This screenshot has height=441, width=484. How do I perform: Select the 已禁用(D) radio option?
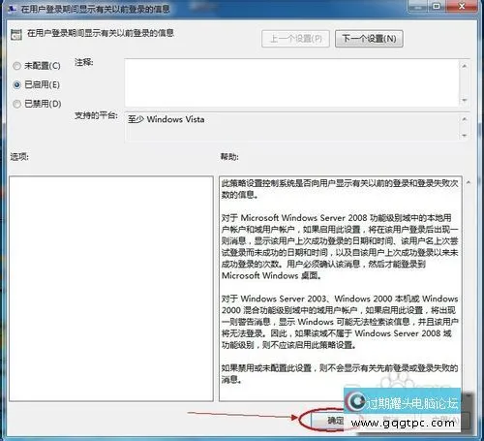(37, 104)
